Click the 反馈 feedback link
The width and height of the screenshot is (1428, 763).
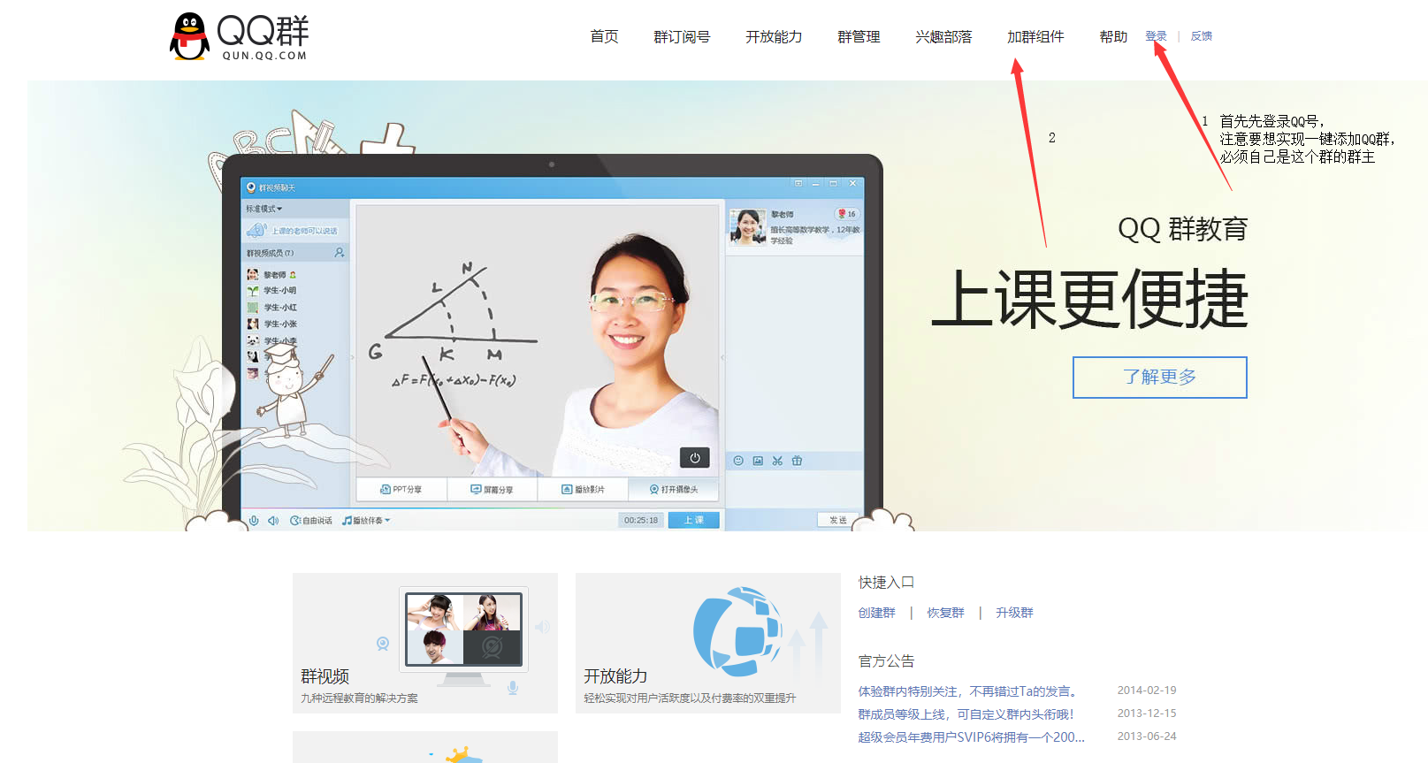pyautogui.click(x=1201, y=36)
